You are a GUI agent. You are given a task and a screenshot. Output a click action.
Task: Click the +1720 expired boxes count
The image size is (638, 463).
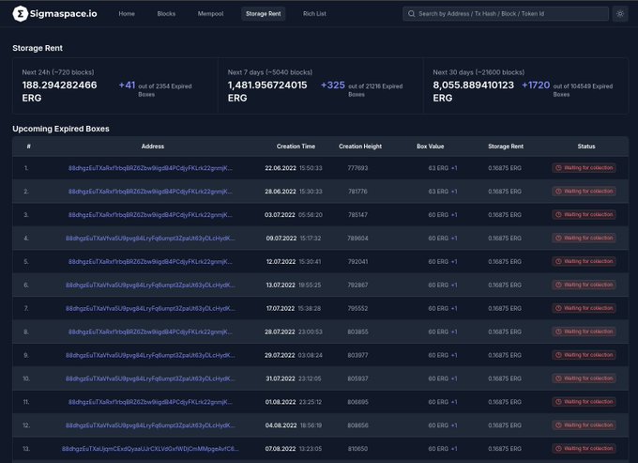coord(536,85)
